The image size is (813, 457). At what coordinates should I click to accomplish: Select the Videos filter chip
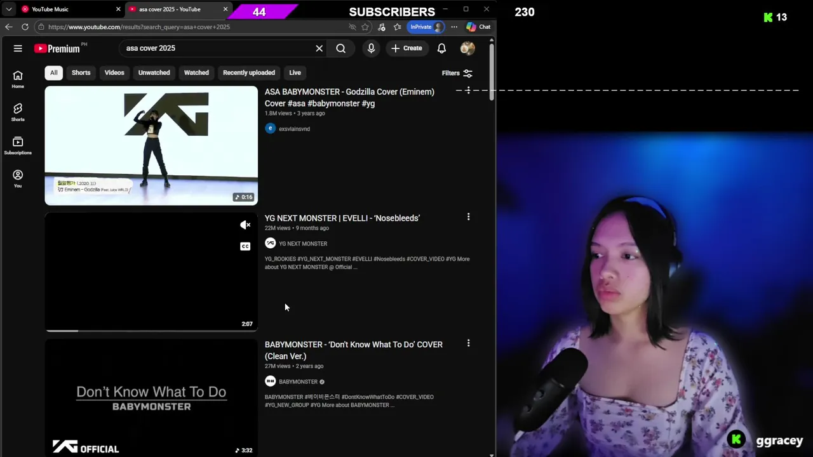pyautogui.click(x=114, y=72)
